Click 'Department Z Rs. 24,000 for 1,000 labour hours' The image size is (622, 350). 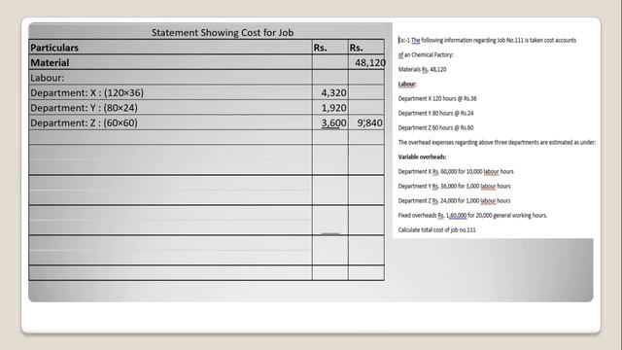[x=454, y=201]
